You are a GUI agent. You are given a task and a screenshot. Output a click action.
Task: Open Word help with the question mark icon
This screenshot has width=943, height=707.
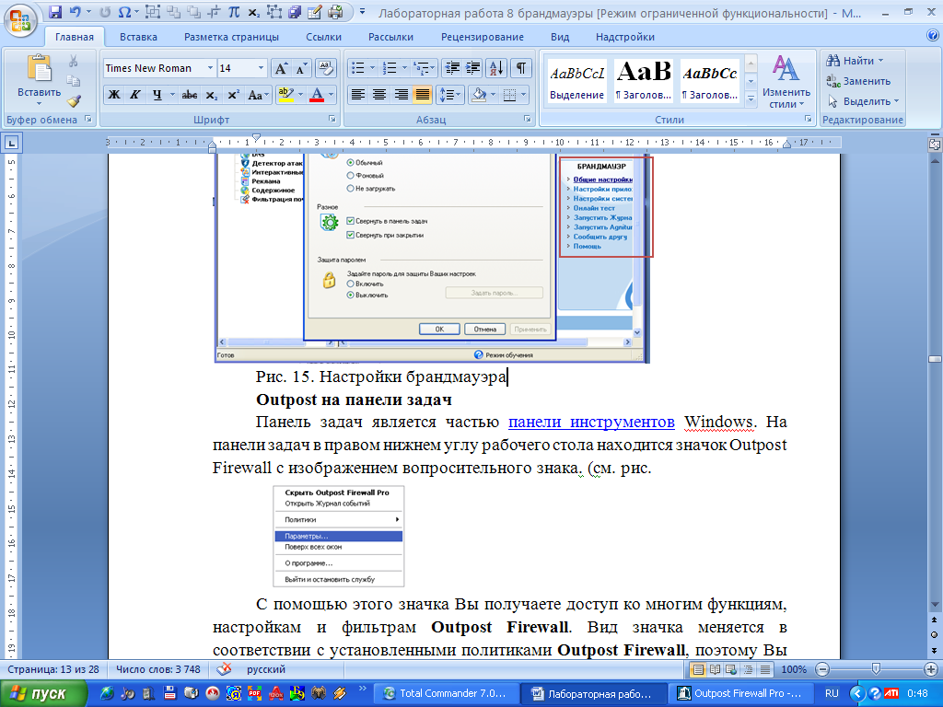click(x=933, y=36)
